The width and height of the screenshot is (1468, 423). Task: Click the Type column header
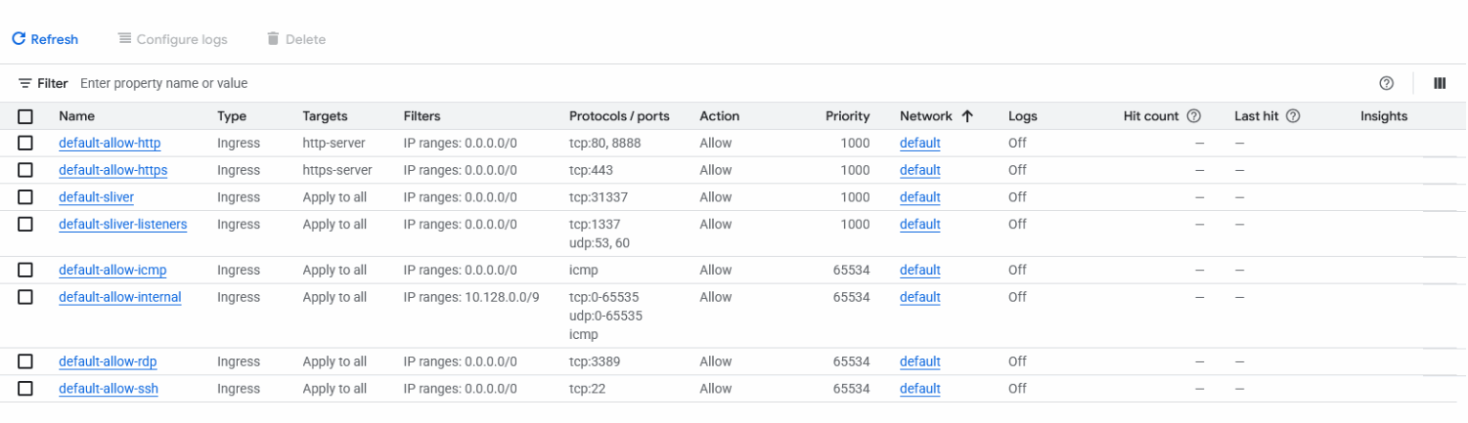click(232, 116)
